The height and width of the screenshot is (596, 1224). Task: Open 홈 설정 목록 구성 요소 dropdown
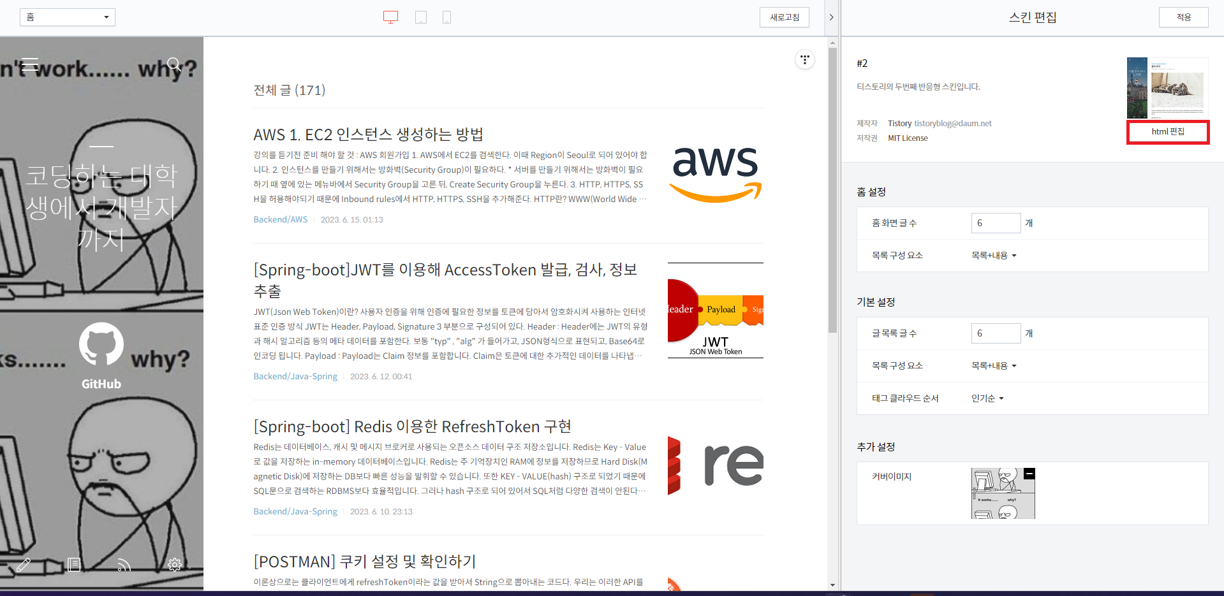pos(994,256)
